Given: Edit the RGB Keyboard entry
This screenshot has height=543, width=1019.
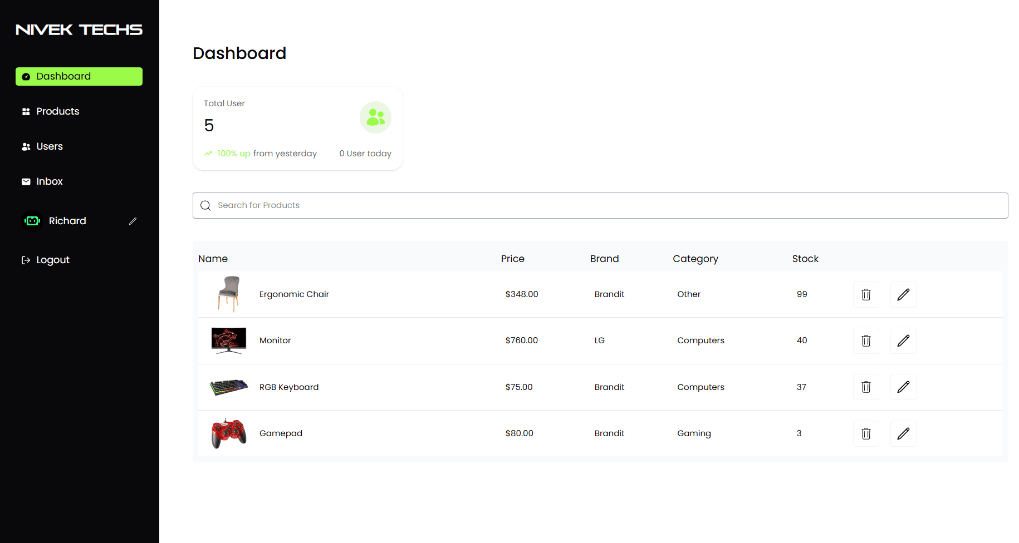Looking at the screenshot, I should tap(903, 387).
